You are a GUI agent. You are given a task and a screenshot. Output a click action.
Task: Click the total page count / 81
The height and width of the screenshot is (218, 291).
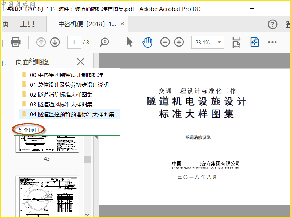pyautogui.click(x=87, y=43)
